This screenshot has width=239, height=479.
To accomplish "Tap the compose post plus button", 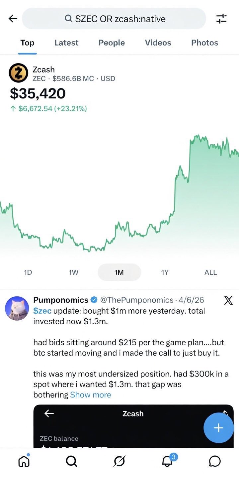I will point(218,428).
